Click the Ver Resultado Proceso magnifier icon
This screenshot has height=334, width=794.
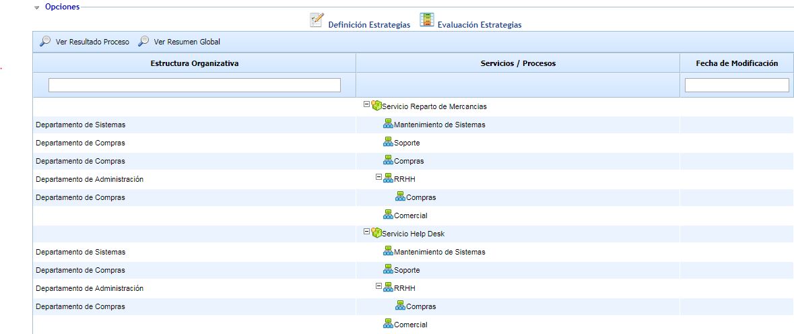click(x=45, y=42)
